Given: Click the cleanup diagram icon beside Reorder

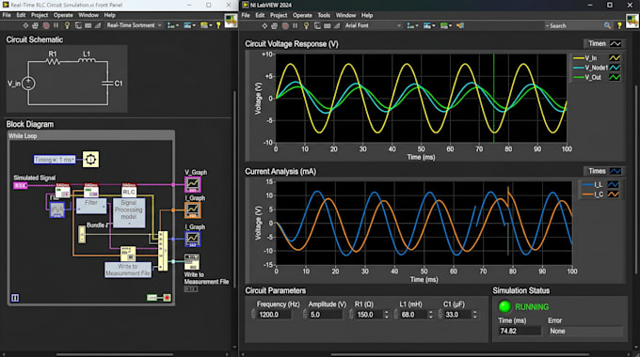Looking at the screenshot, I should click(x=460, y=25).
